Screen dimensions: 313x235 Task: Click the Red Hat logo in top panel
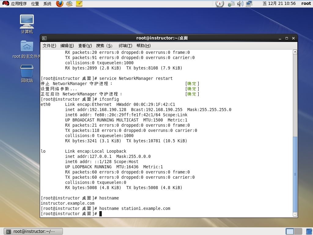point(6,4)
